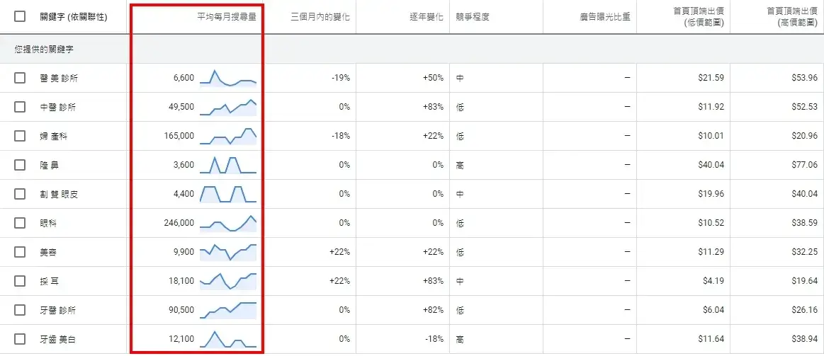Click the trend sparkline for 隆鼻

point(227,165)
